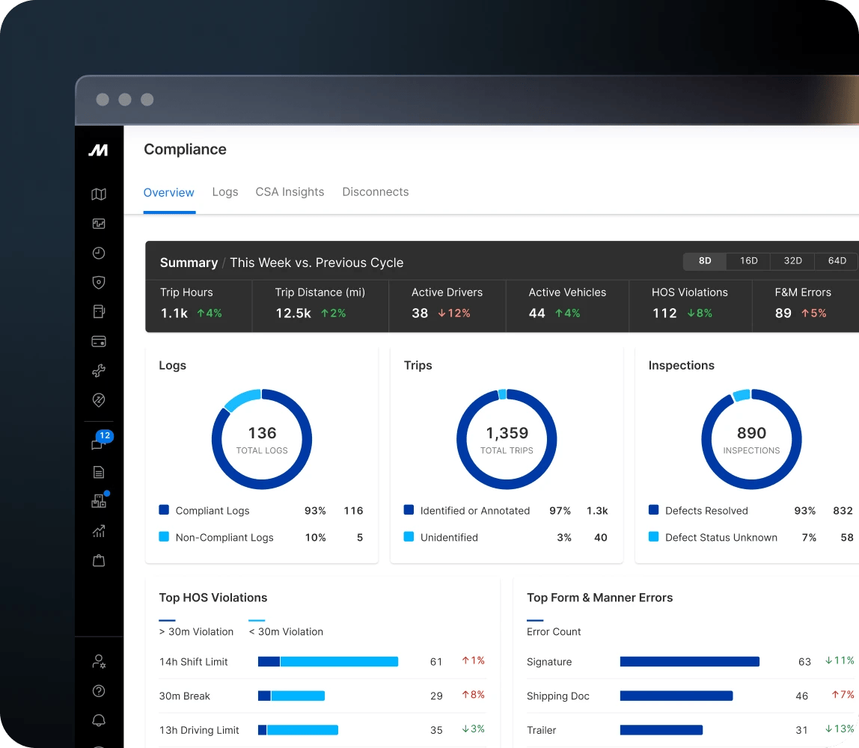Click the 'Top HOS Violations' heading

coord(213,598)
